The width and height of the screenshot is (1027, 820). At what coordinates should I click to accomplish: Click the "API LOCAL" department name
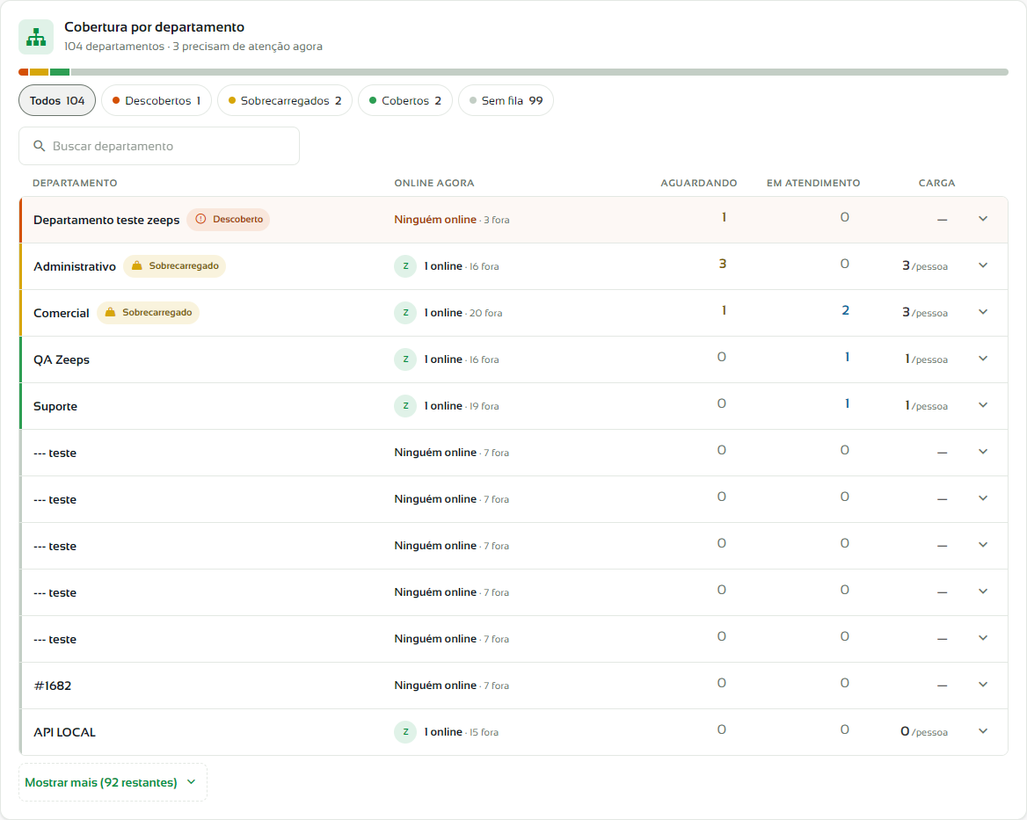[64, 731]
